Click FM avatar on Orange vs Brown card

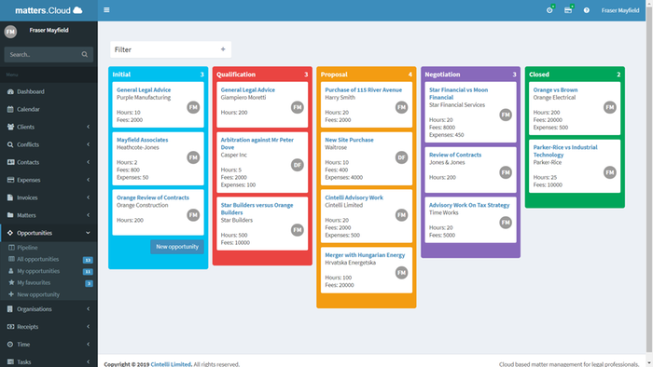click(x=610, y=108)
